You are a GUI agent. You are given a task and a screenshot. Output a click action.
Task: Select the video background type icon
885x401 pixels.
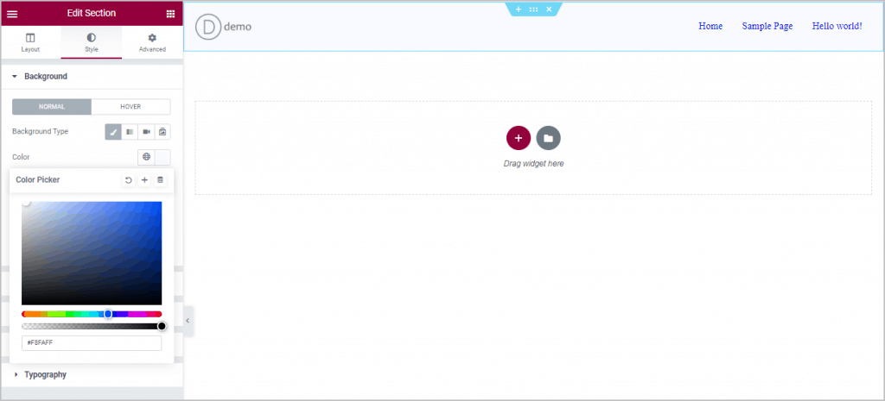[146, 132]
